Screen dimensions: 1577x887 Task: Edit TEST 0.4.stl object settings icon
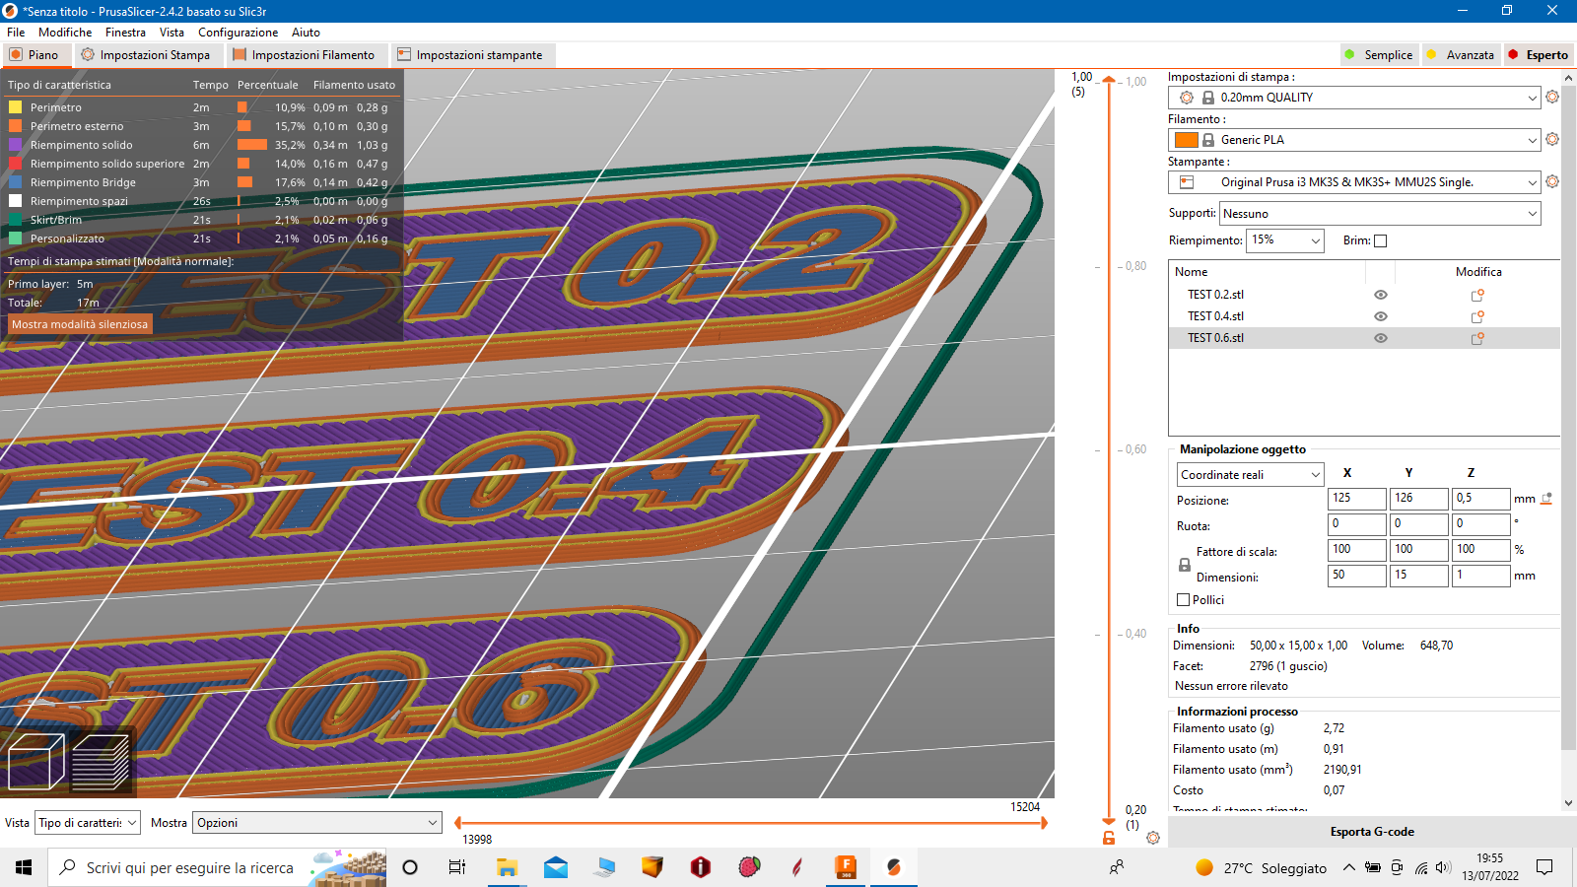coord(1477,316)
